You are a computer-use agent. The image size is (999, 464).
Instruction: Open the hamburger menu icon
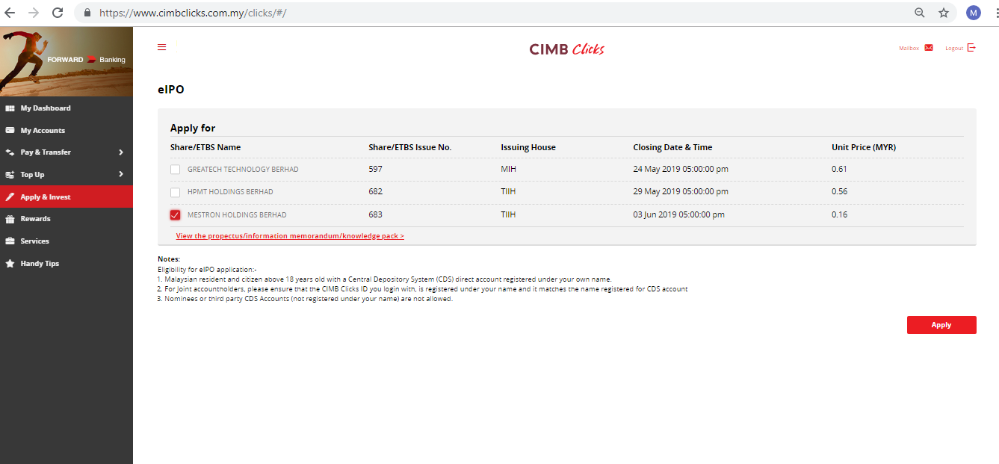coord(162,47)
